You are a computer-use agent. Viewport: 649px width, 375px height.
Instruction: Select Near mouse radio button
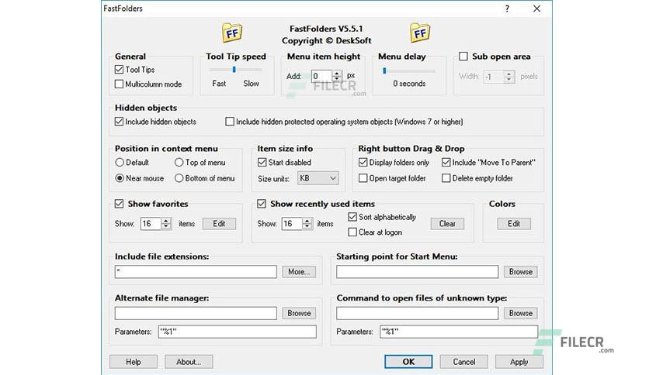(x=120, y=178)
